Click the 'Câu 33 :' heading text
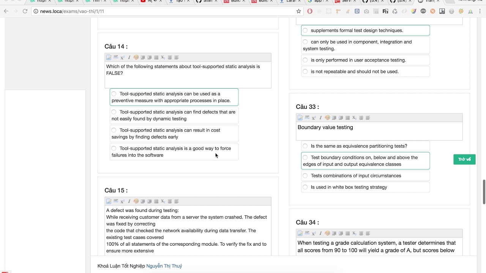The height and width of the screenshot is (273, 486). (308, 107)
